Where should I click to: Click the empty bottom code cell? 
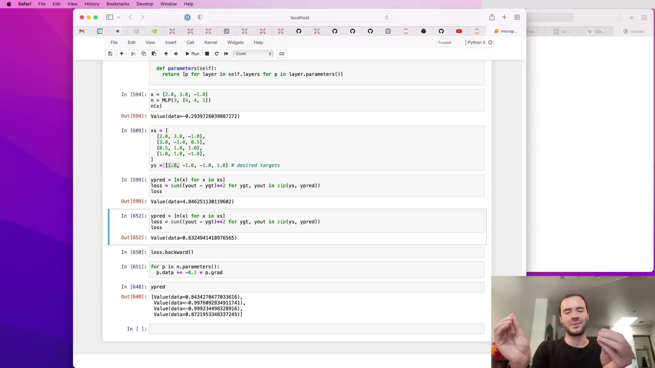pos(316,329)
